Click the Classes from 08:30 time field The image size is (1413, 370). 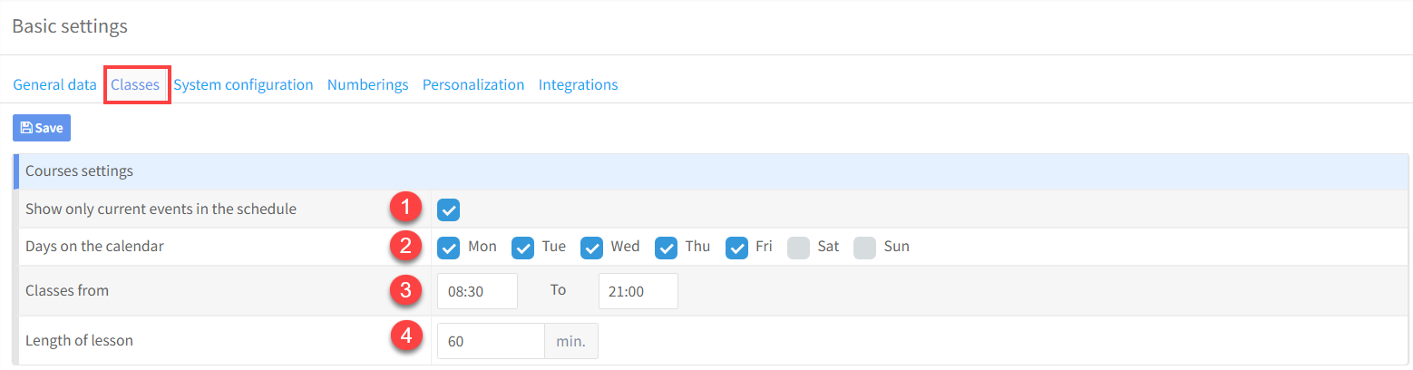(477, 291)
